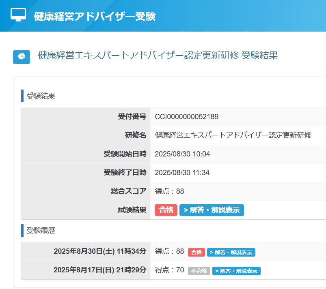Click the 試験結果 label
The image size is (326, 289).
click(132, 210)
